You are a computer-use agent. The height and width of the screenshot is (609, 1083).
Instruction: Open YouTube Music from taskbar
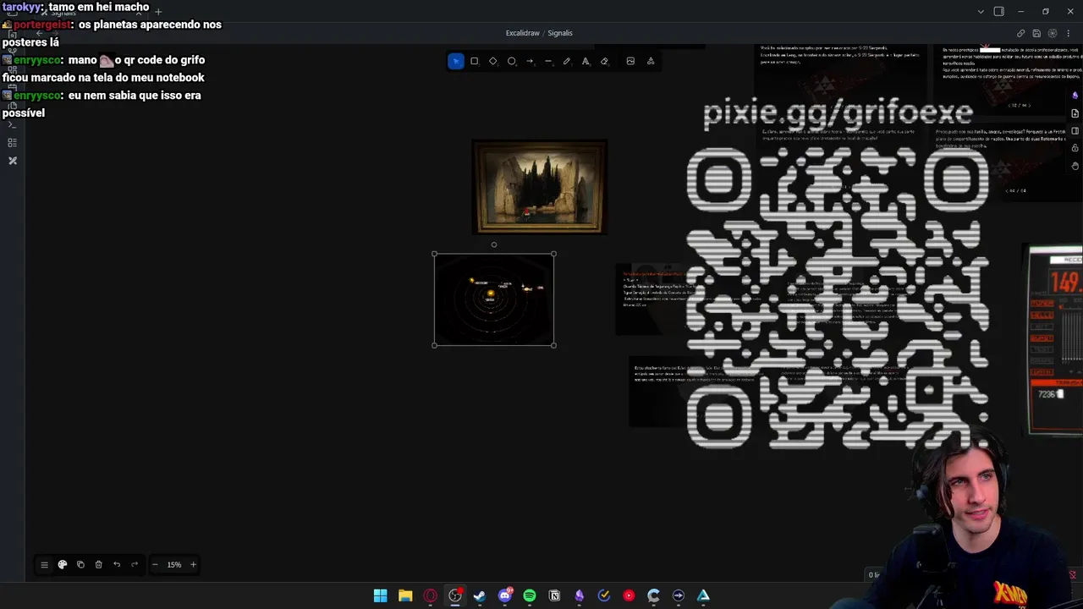point(629,595)
